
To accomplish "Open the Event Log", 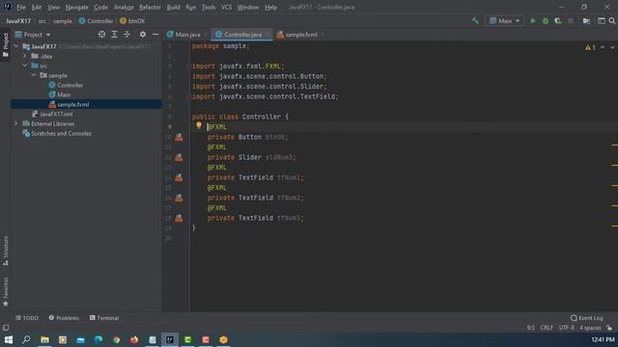I will [x=587, y=318].
